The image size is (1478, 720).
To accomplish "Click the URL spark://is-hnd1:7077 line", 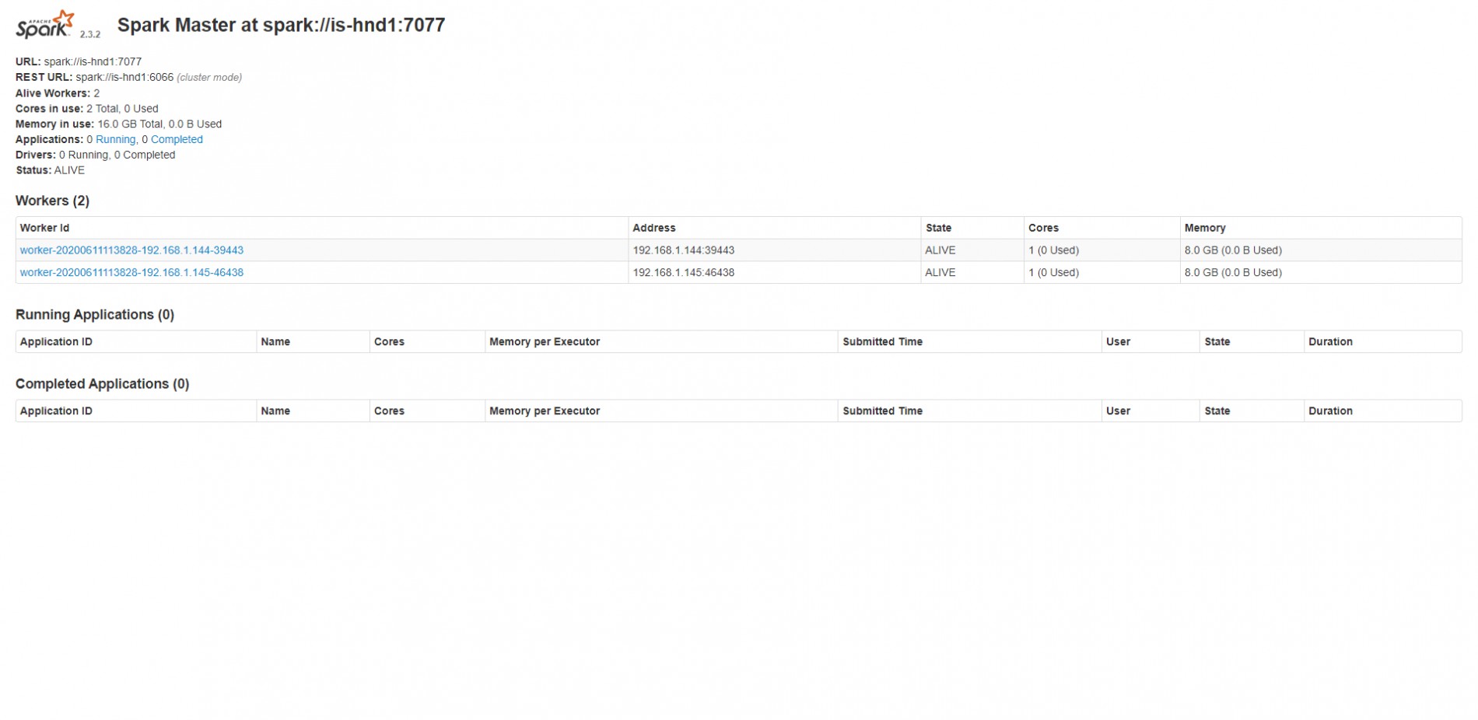I will tap(79, 61).
